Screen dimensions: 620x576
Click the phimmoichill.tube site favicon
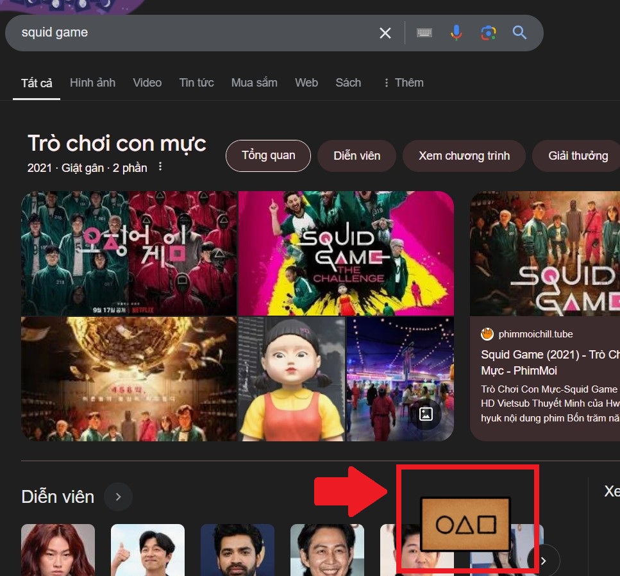487,334
